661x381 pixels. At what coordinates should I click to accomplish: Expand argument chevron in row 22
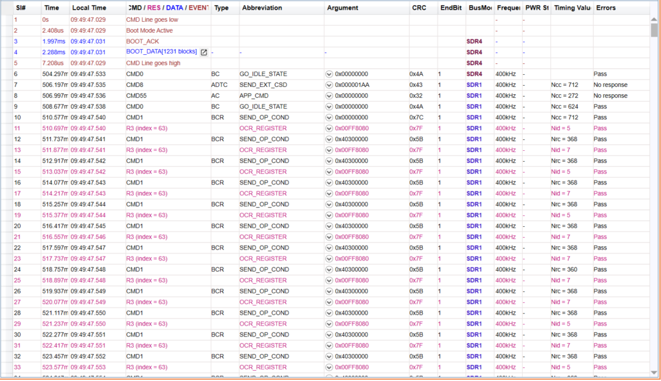pyautogui.click(x=329, y=248)
